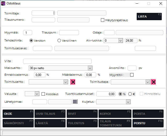Expand the Valuutta currency dropdown
This screenshot has height=136, width=167.
tap(37, 94)
